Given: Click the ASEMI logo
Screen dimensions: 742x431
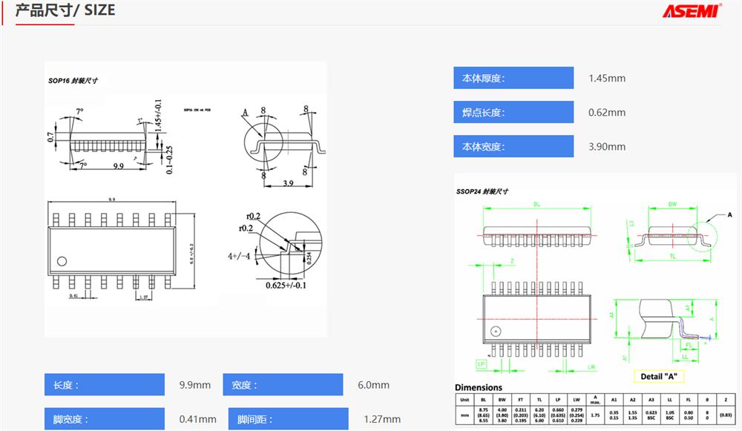Looking at the screenshot, I should pos(692,11).
